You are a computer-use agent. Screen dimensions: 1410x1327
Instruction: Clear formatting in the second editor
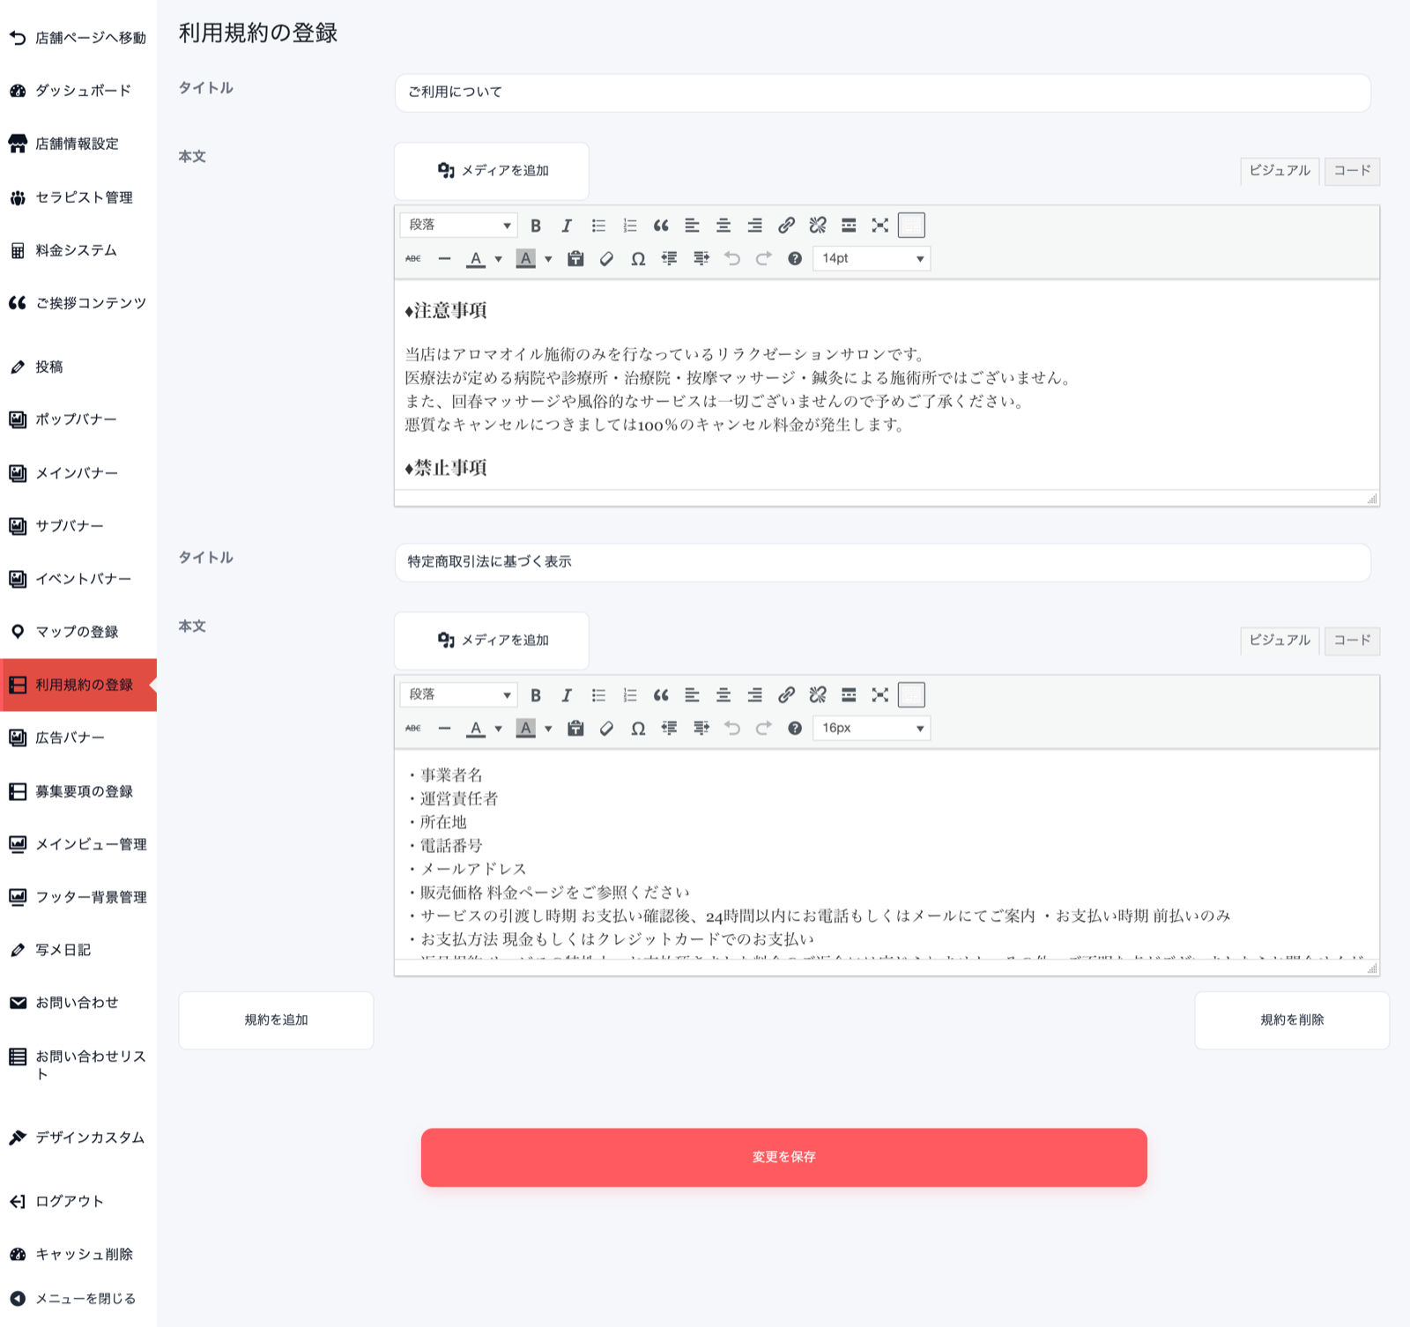[606, 728]
